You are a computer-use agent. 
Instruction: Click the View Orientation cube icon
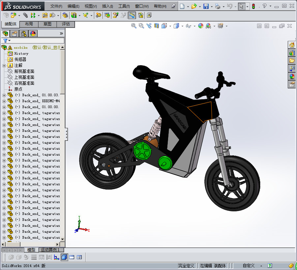[x=164, y=26]
